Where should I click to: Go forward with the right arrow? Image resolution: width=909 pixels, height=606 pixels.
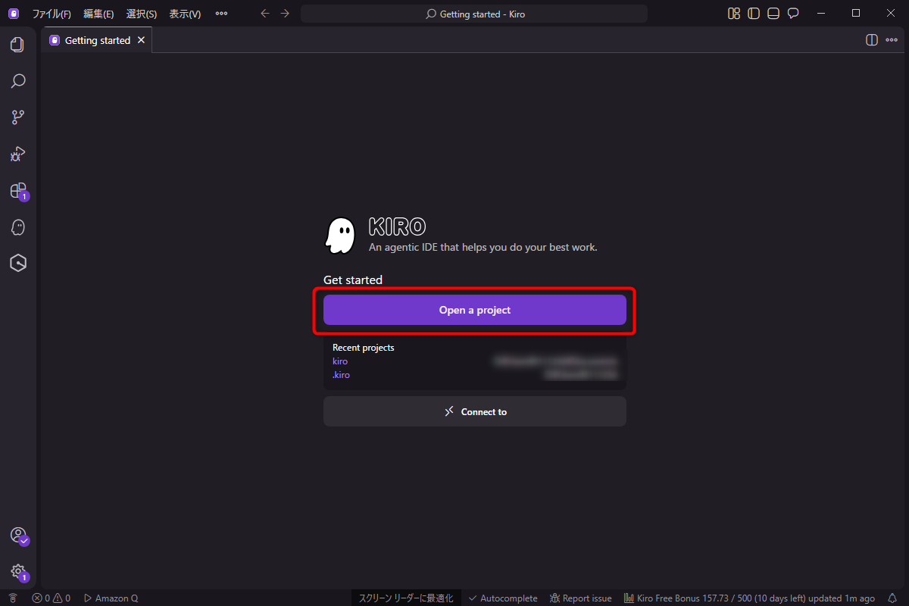[x=285, y=14]
